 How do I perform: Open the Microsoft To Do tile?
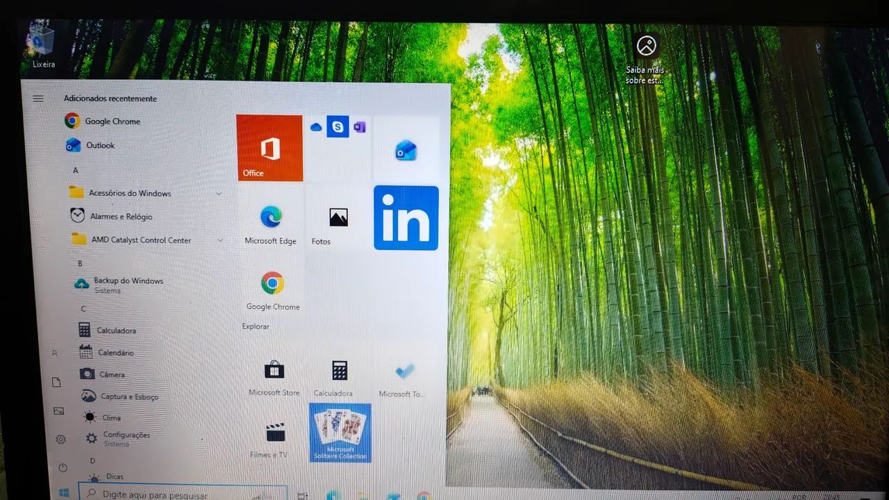(404, 378)
